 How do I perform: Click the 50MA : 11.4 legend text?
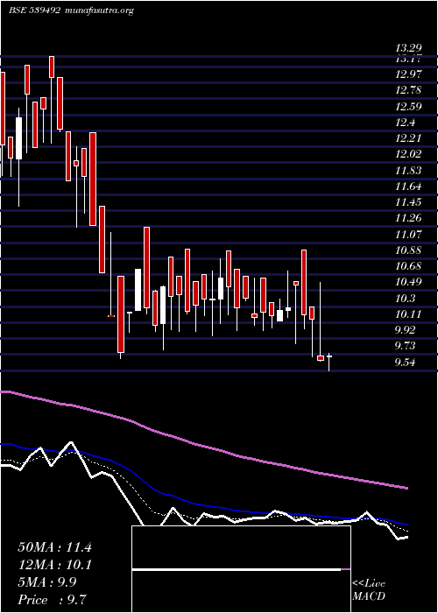[x=54, y=547]
